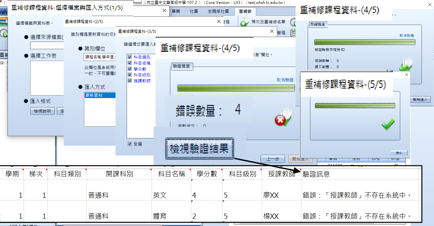Viewport: 434px width, 226px height.
Task: Click the 梯次及重補修名單 icon in the ribbon
Action: click(x=245, y=22)
